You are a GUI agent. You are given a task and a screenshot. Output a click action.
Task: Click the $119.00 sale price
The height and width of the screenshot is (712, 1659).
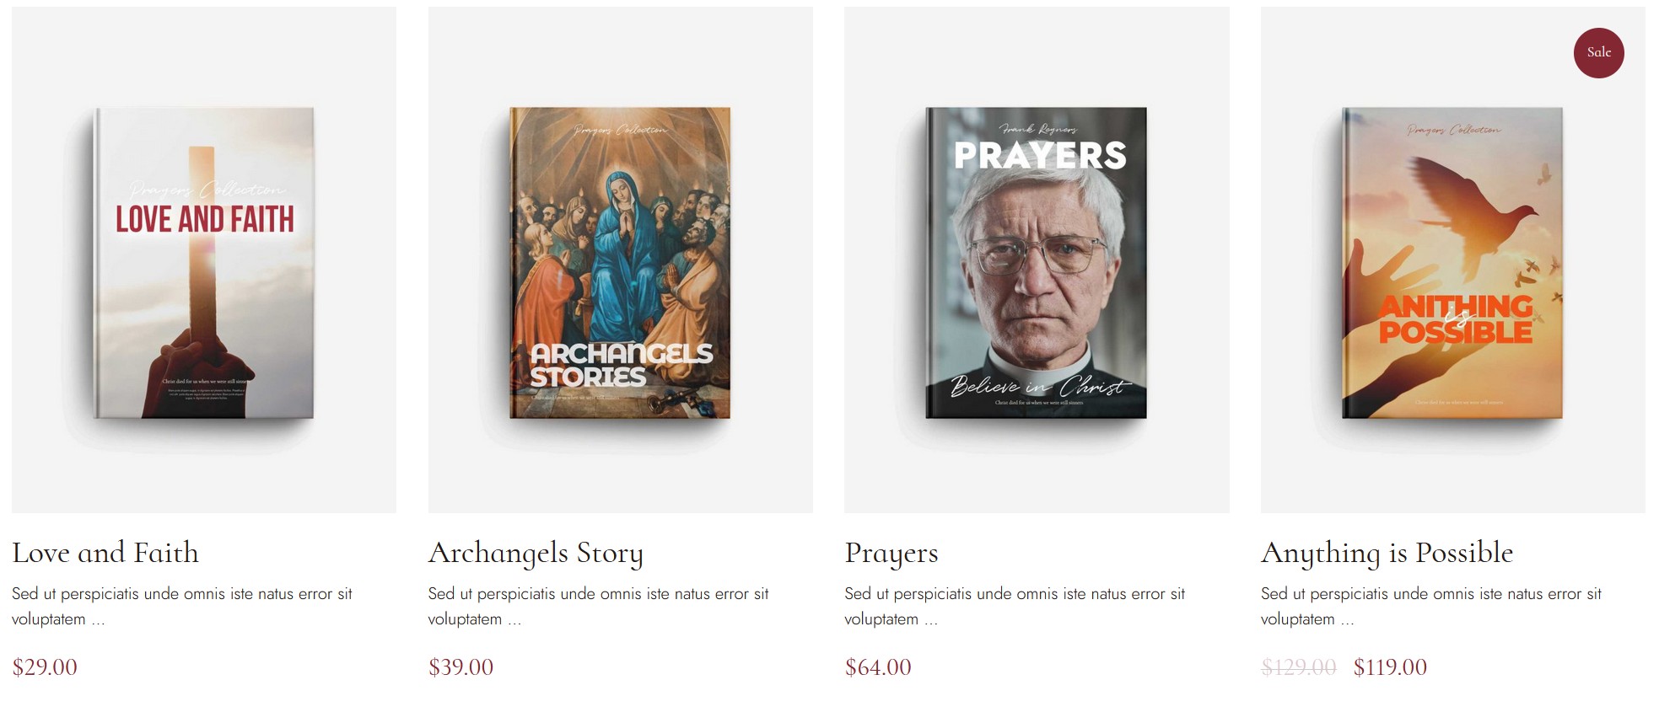coord(1390,667)
